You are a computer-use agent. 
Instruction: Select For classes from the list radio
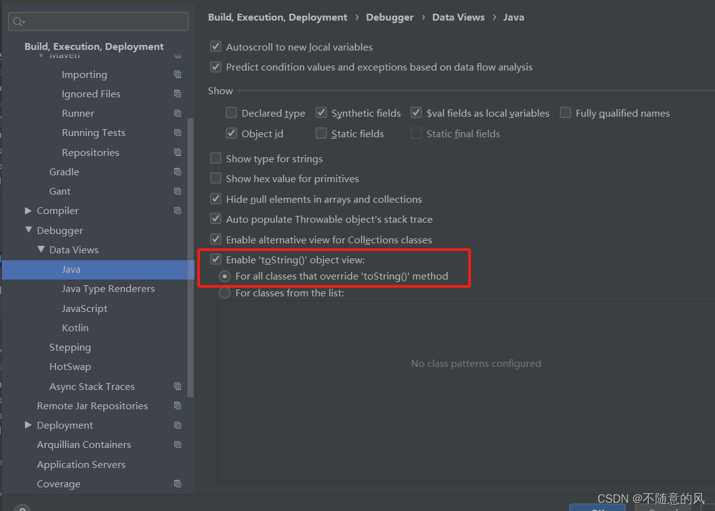224,293
